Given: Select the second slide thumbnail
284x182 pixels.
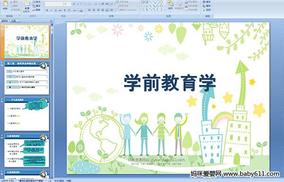Looking at the screenshot, I should (27, 78).
